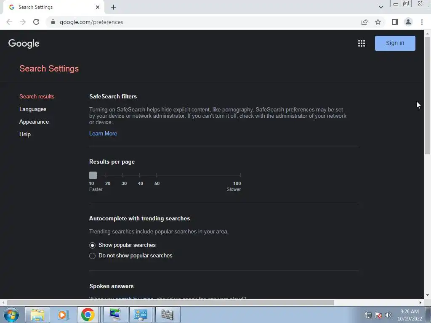Click the Sign in button
431x323 pixels.
click(x=395, y=43)
